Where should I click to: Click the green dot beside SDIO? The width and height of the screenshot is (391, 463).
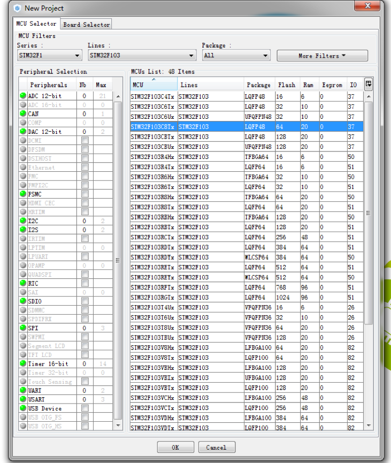[22, 301]
